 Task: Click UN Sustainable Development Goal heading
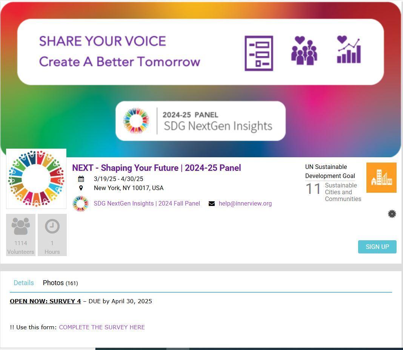coord(330,171)
